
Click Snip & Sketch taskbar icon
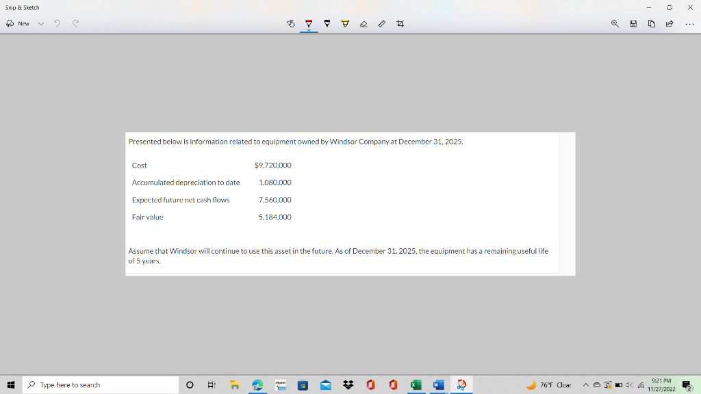click(461, 384)
